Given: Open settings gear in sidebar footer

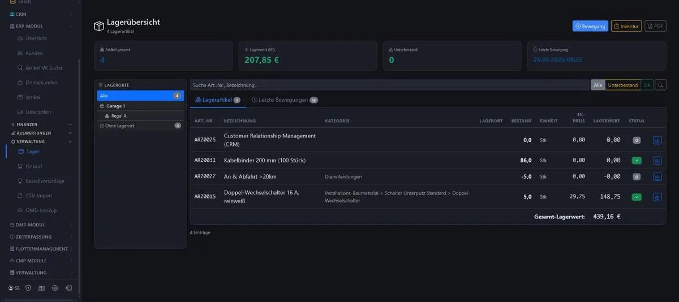Looking at the screenshot, I should click(55, 288).
